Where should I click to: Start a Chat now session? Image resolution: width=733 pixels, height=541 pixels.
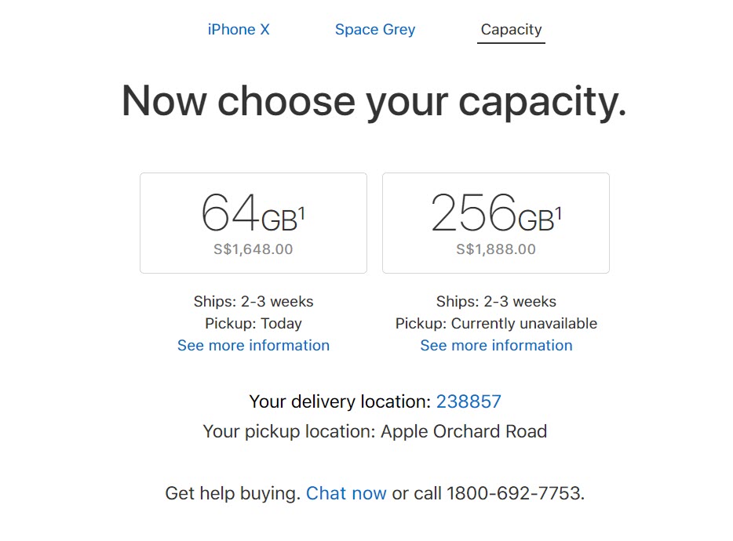[346, 493]
